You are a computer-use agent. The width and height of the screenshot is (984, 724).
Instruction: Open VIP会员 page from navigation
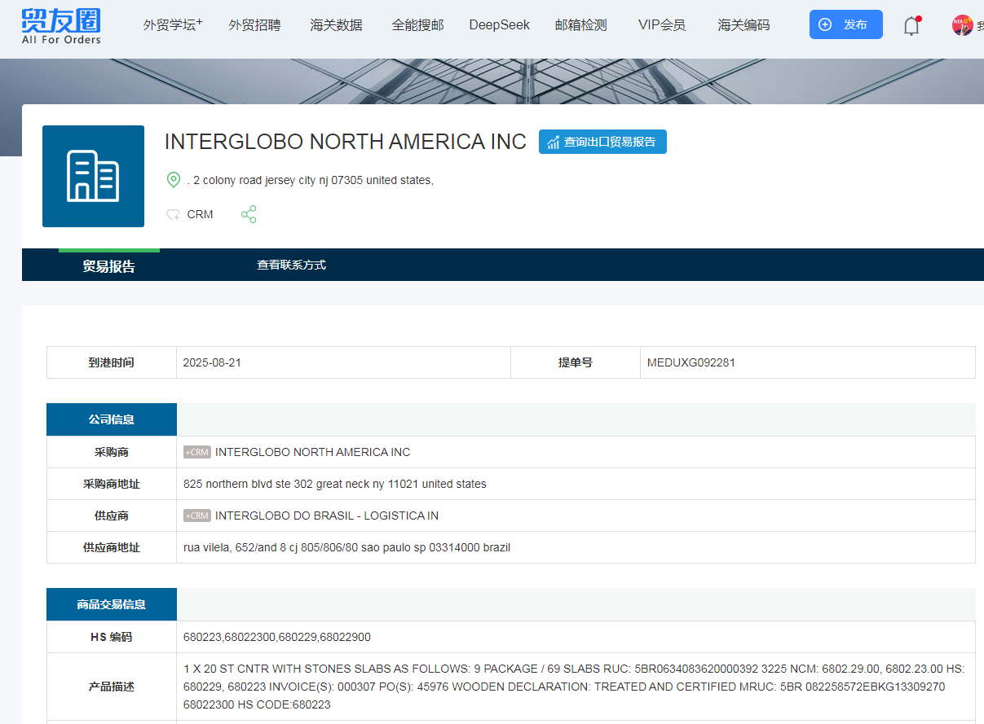[661, 25]
